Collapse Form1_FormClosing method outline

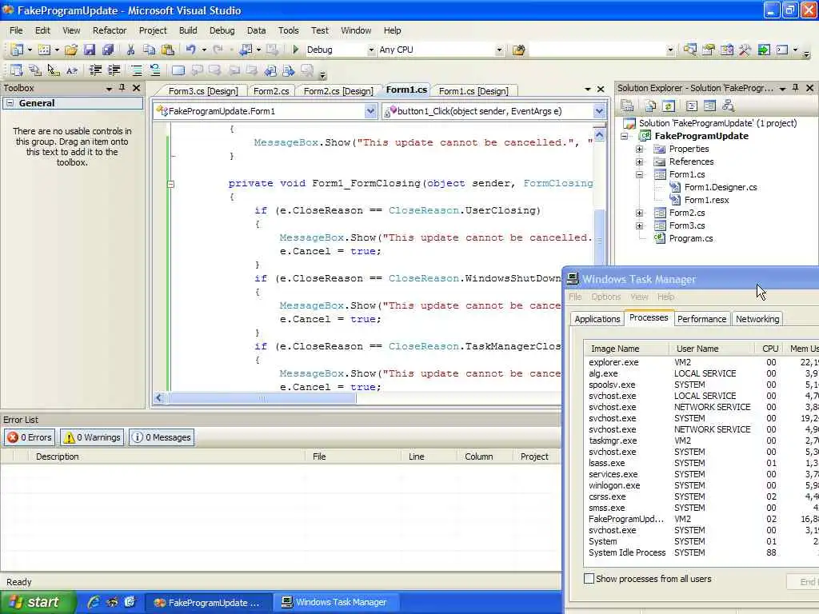coord(171,184)
